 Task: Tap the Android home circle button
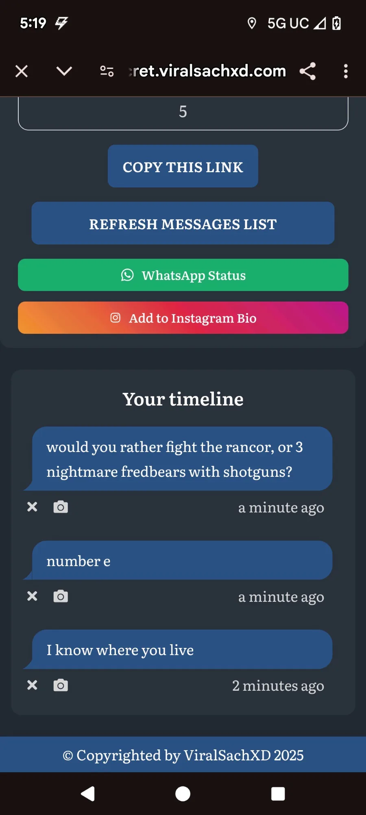pos(183,794)
